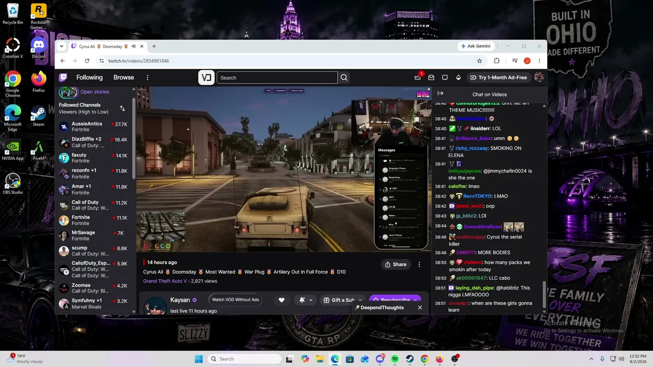Open Discord from the desktop shortcut

pyautogui.click(x=39, y=48)
